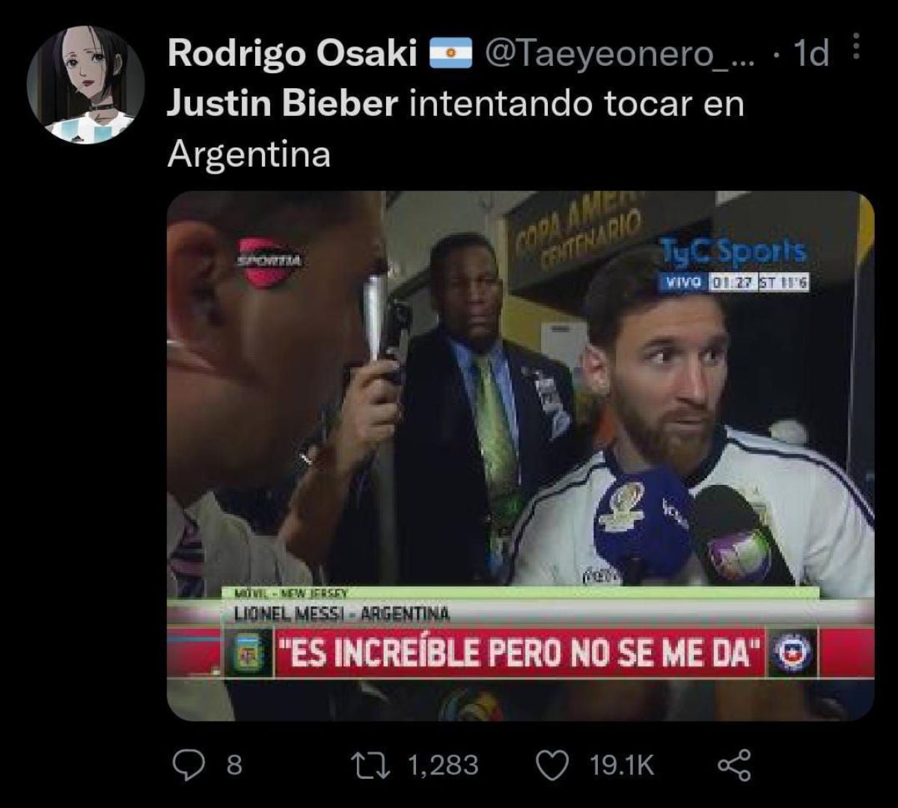The image size is (898, 808).
Task: Open the @Taeyeonero_ handle link
Action: click(621, 53)
